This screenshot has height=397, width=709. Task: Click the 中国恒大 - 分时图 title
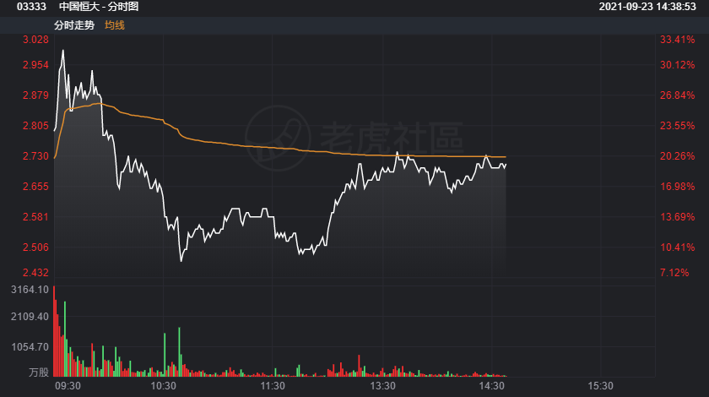[x=99, y=7]
